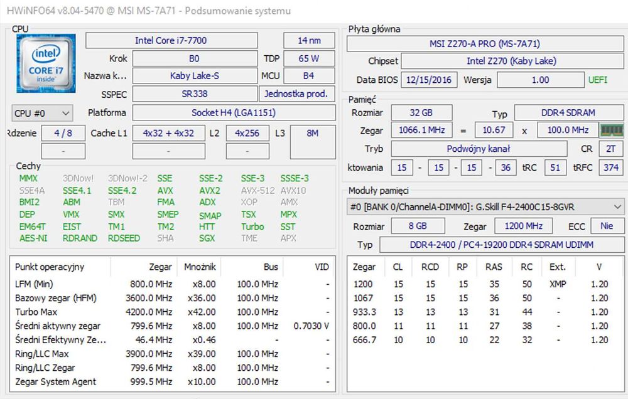Click the tRFC 374 value
The image size is (628, 399).
611,168
